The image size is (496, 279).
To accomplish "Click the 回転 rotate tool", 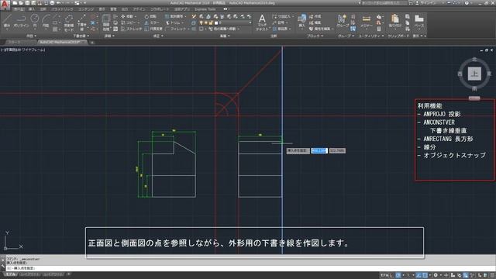I will (x=150, y=16).
